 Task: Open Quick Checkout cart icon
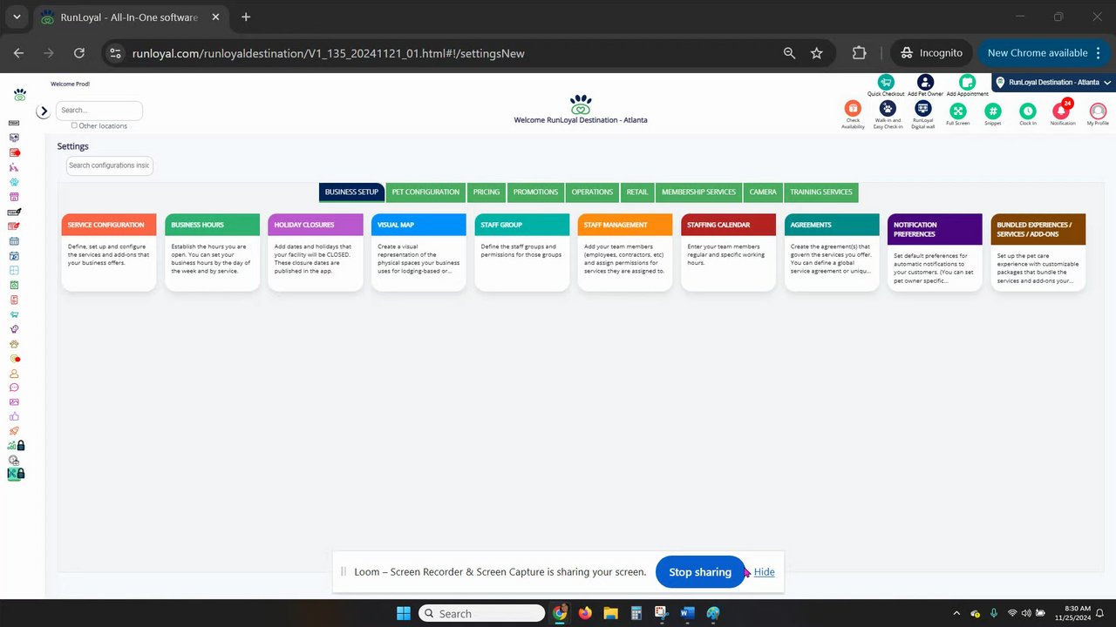(886, 82)
